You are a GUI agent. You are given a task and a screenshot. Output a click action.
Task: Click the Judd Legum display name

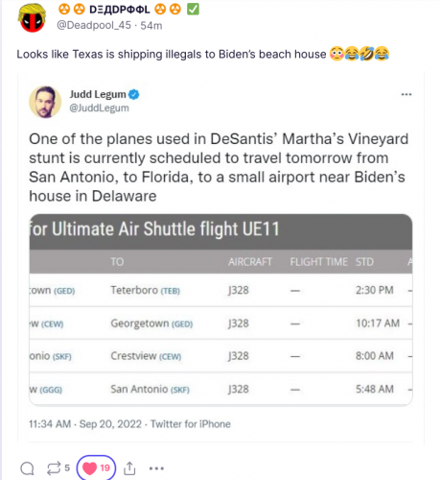(98, 94)
